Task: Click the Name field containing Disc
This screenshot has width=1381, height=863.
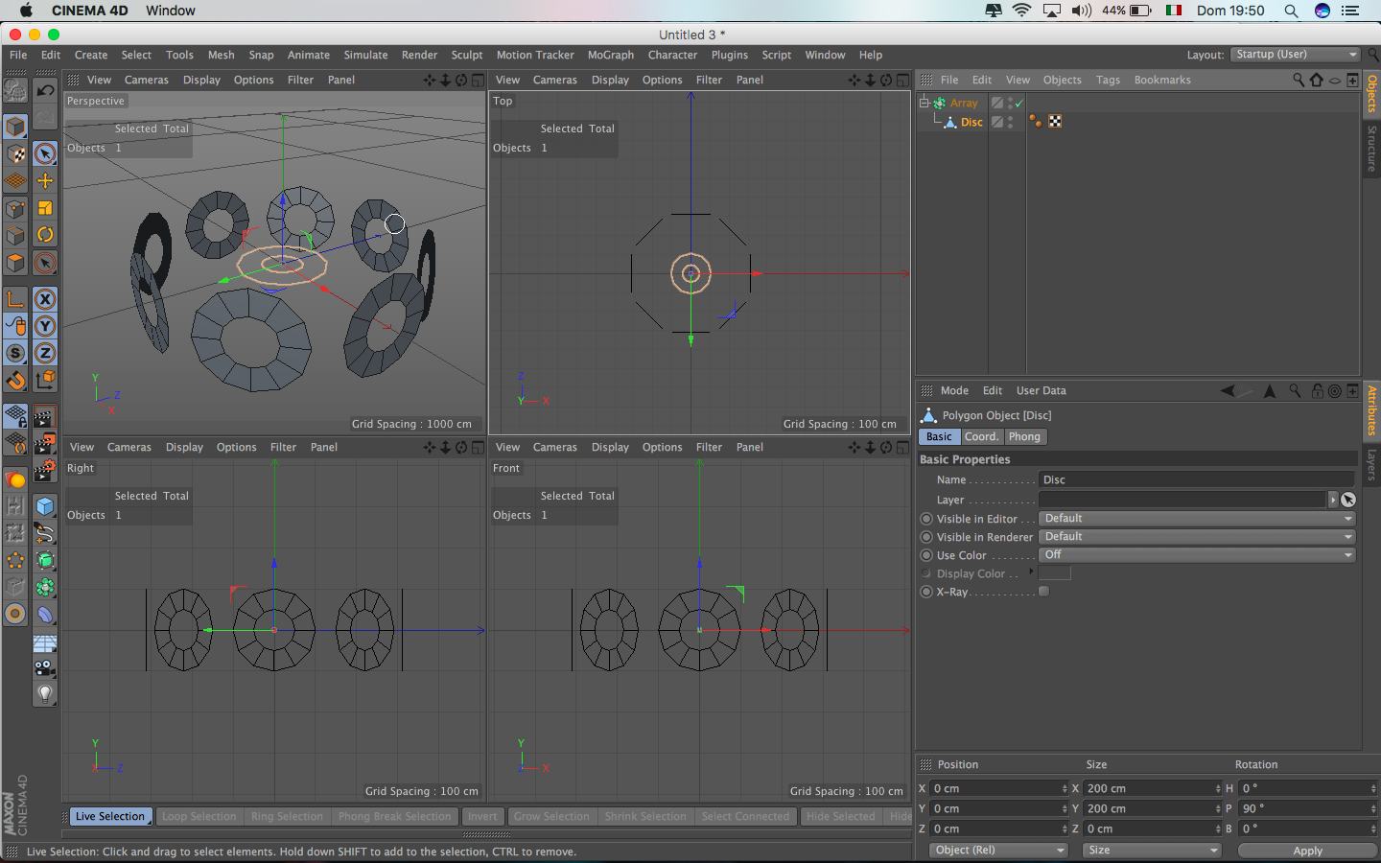Action: (1197, 479)
